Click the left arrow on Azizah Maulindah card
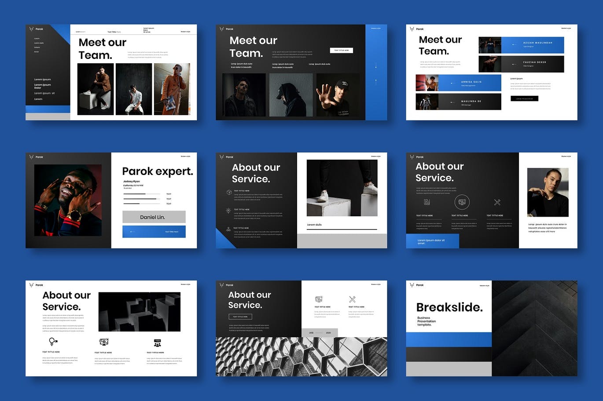The image size is (603, 401). click(514, 44)
